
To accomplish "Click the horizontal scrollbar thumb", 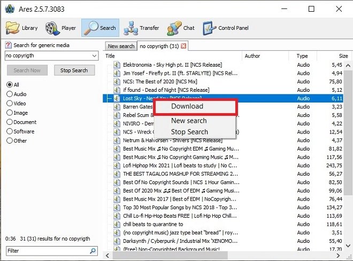I will coord(170,256).
